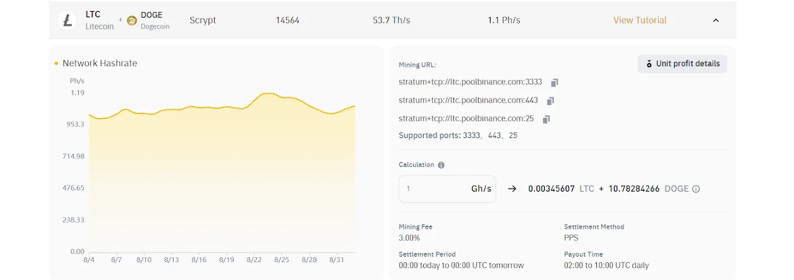Open Unit profit details
This screenshot has width=794, height=280.
click(682, 64)
